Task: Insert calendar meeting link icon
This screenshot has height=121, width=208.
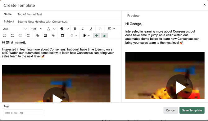Action: coord(62,35)
